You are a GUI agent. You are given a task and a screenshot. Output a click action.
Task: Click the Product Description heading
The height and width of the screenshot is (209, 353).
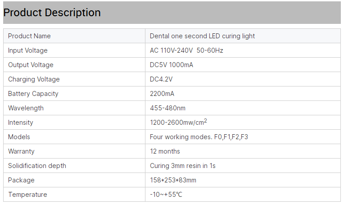pos(52,13)
